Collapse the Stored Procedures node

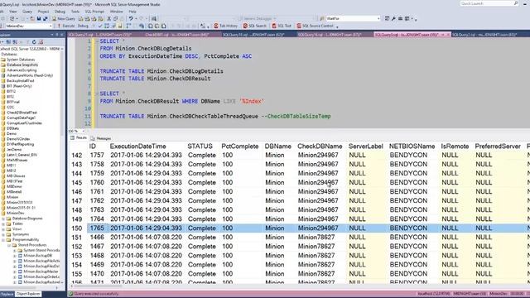9,245
